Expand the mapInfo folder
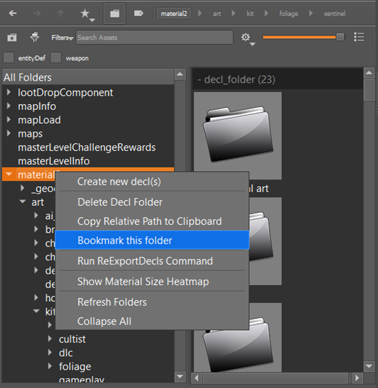378x388 pixels. (9, 106)
